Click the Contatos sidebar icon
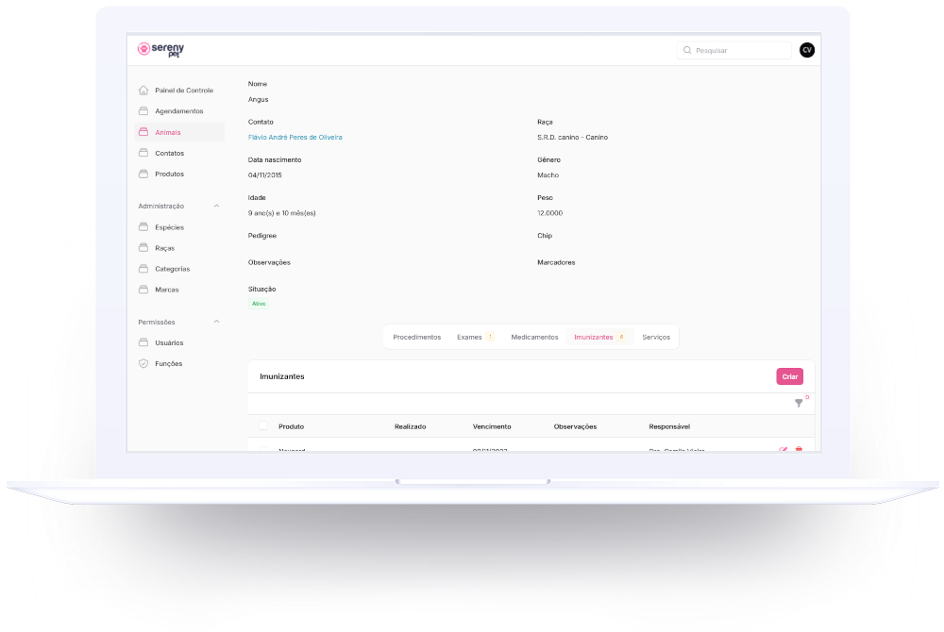 (143, 153)
